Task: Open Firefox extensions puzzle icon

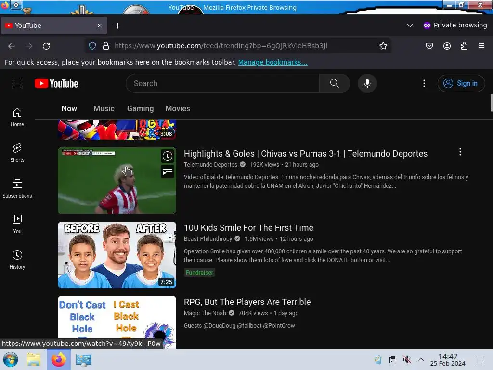Action: pyautogui.click(x=464, y=46)
